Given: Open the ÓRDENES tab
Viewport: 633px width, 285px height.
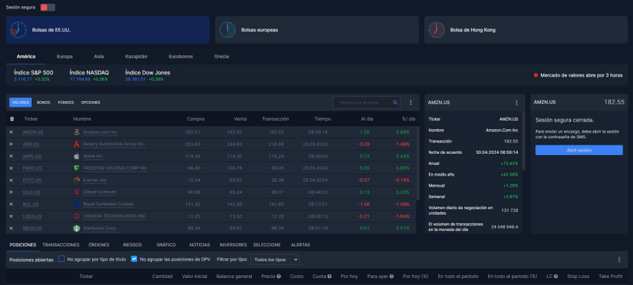Looking at the screenshot, I should pyautogui.click(x=99, y=245).
